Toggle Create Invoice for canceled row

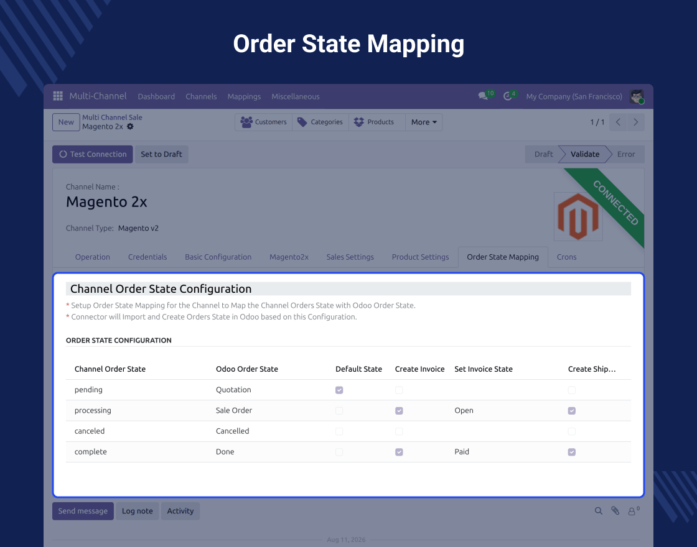[399, 431]
